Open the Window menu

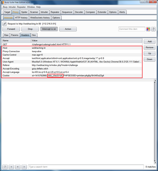point(31,7)
